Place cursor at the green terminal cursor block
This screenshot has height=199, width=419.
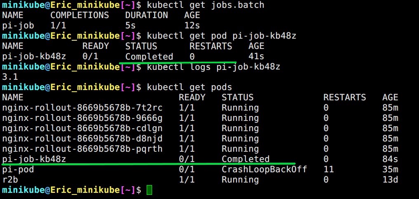[150, 190]
